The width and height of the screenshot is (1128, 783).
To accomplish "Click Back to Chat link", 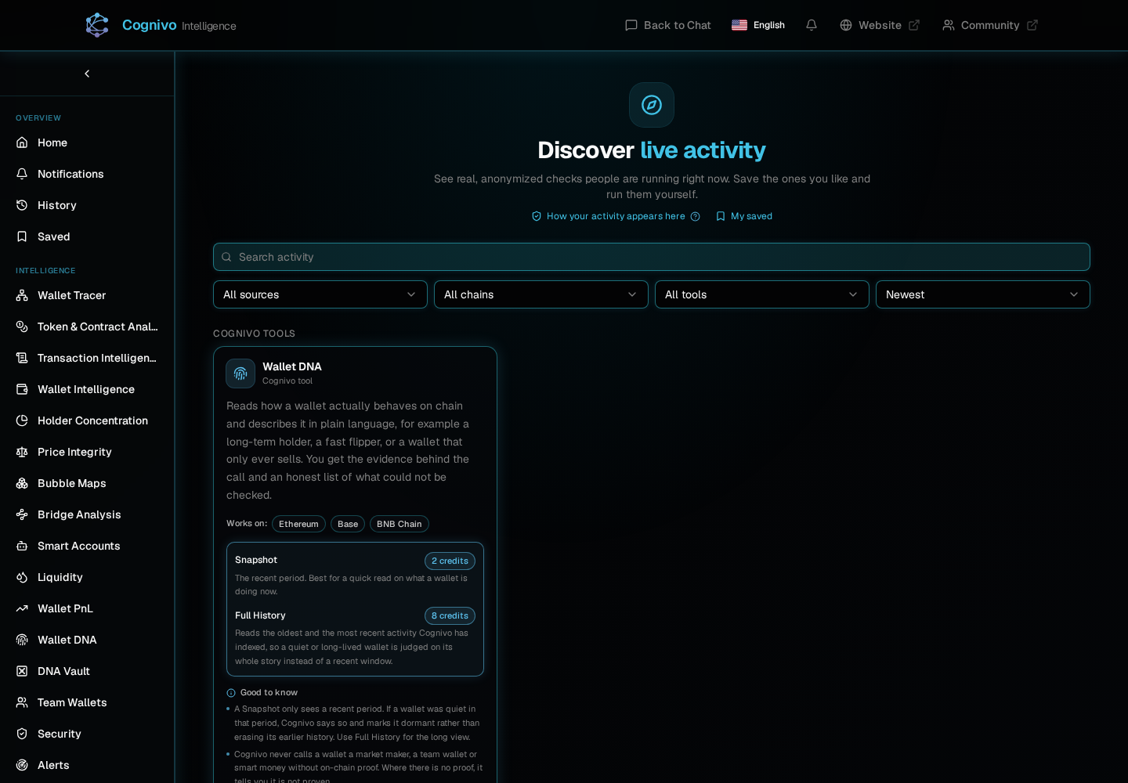I will [668, 25].
